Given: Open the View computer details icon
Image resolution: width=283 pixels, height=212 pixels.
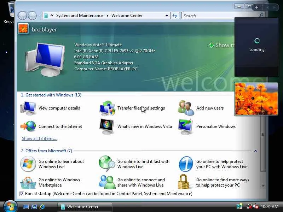Looking at the screenshot, I should coord(28,108).
